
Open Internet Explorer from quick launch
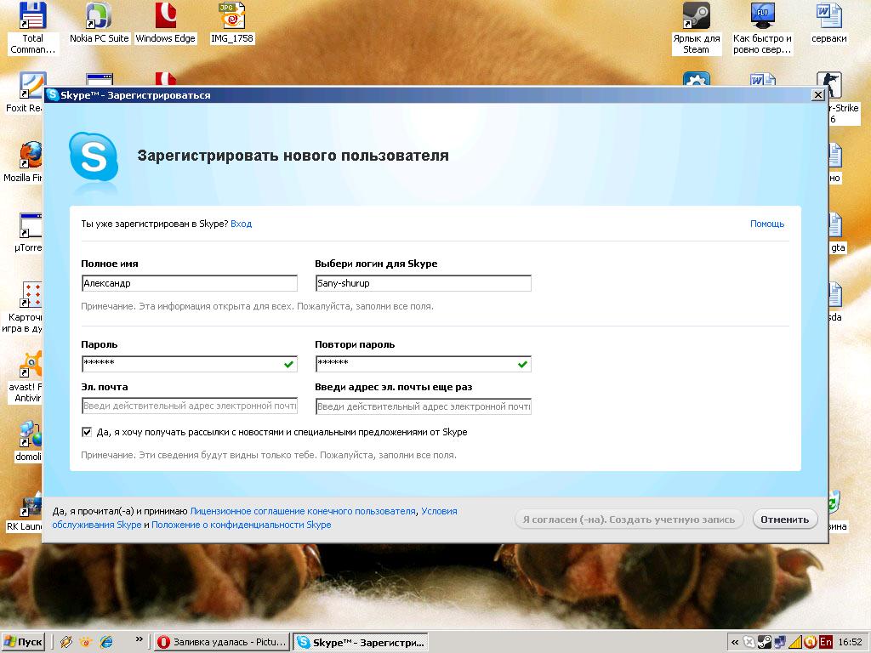coord(106,642)
